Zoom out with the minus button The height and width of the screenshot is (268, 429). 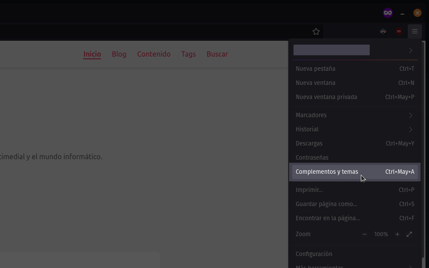tap(364, 234)
